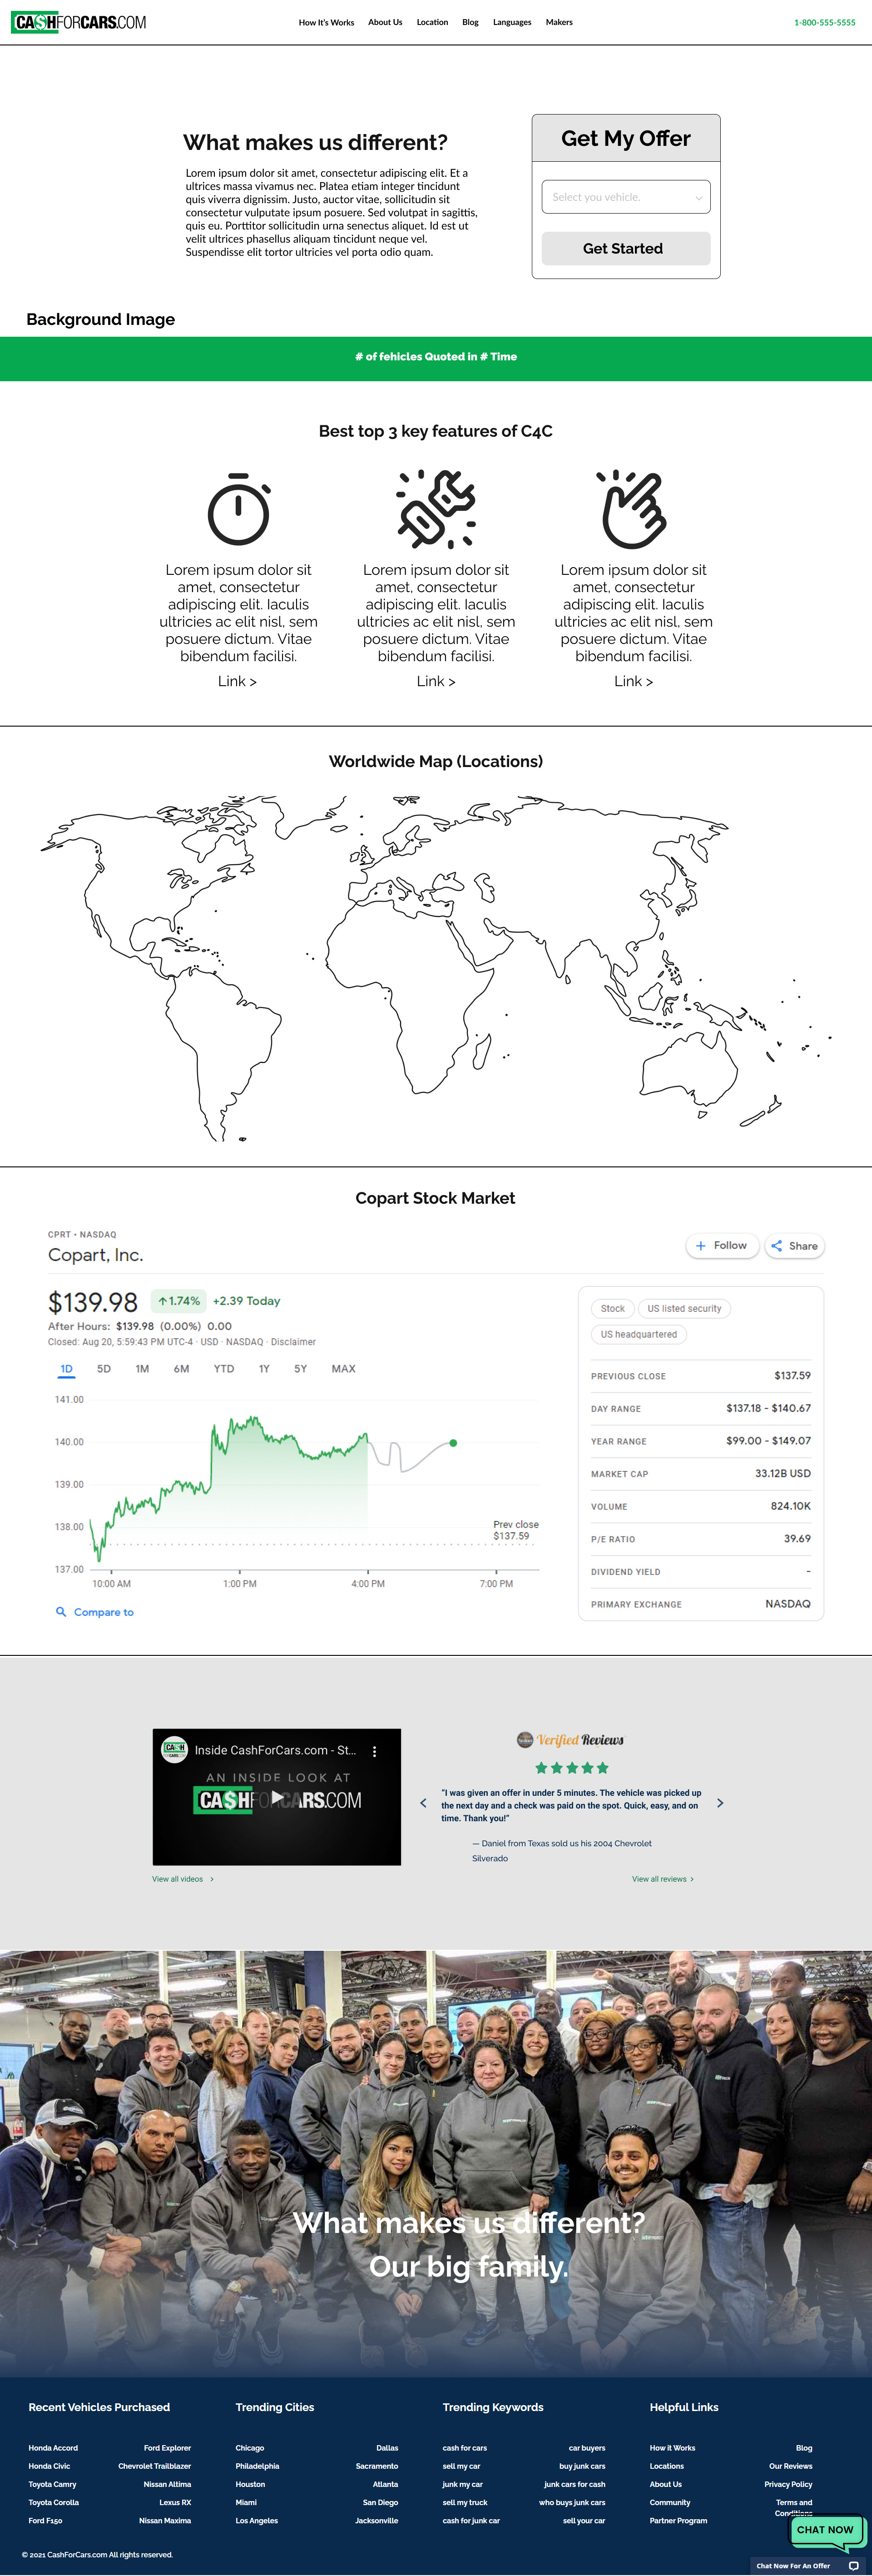
Task: Click the CashForCars.com logo in header
Action: (79, 22)
